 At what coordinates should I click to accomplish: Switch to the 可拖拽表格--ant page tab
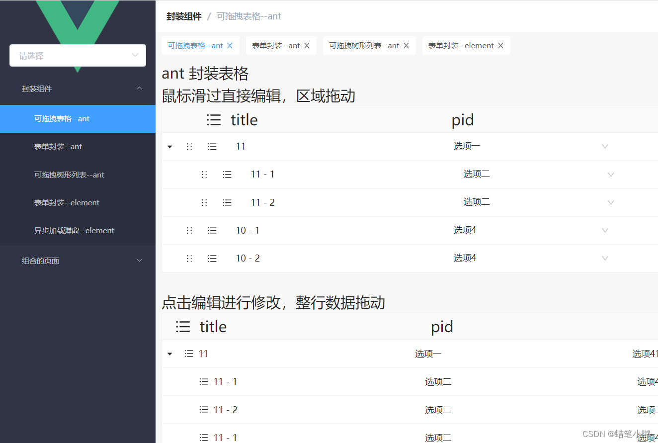[195, 45]
